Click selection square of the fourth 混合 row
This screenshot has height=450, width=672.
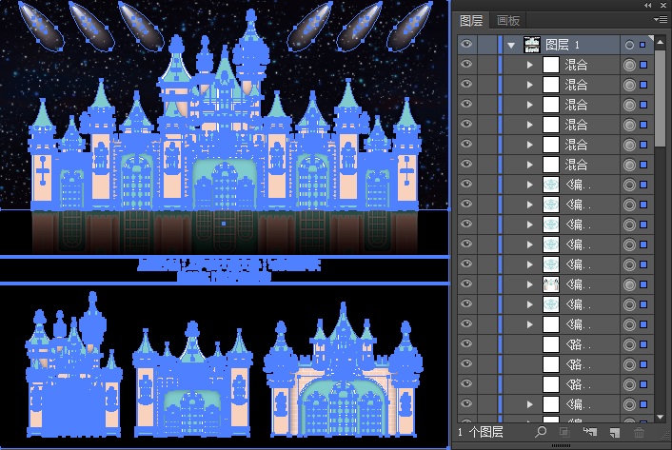point(643,125)
